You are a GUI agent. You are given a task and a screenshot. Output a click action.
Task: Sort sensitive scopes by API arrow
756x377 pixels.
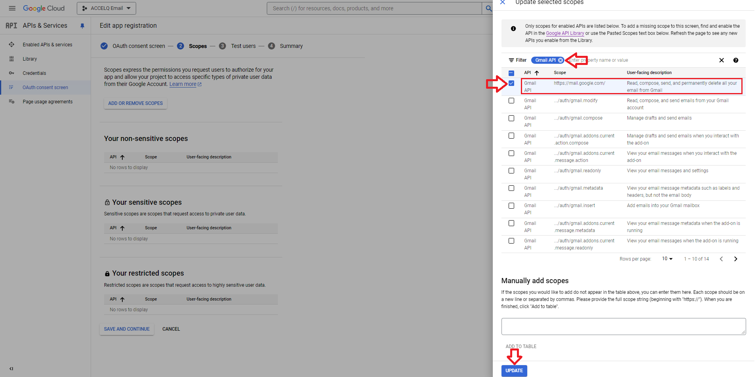pyautogui.click(x=122, y=228)
